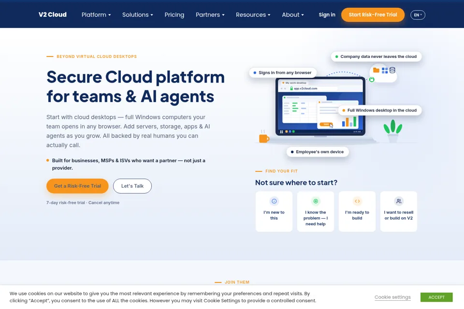This screenshot has height=309, width=464.
Task: Click the database icon in cloud
Action: (x=392, y=70)
